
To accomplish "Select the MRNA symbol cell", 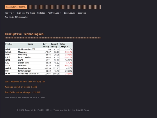I will pos(8,52).
